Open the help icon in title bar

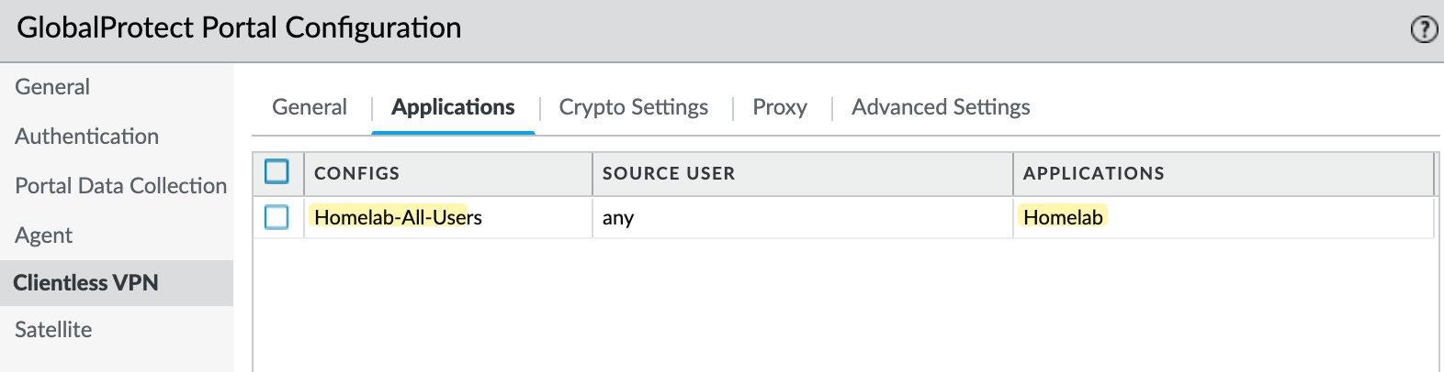click(1424, 30)
